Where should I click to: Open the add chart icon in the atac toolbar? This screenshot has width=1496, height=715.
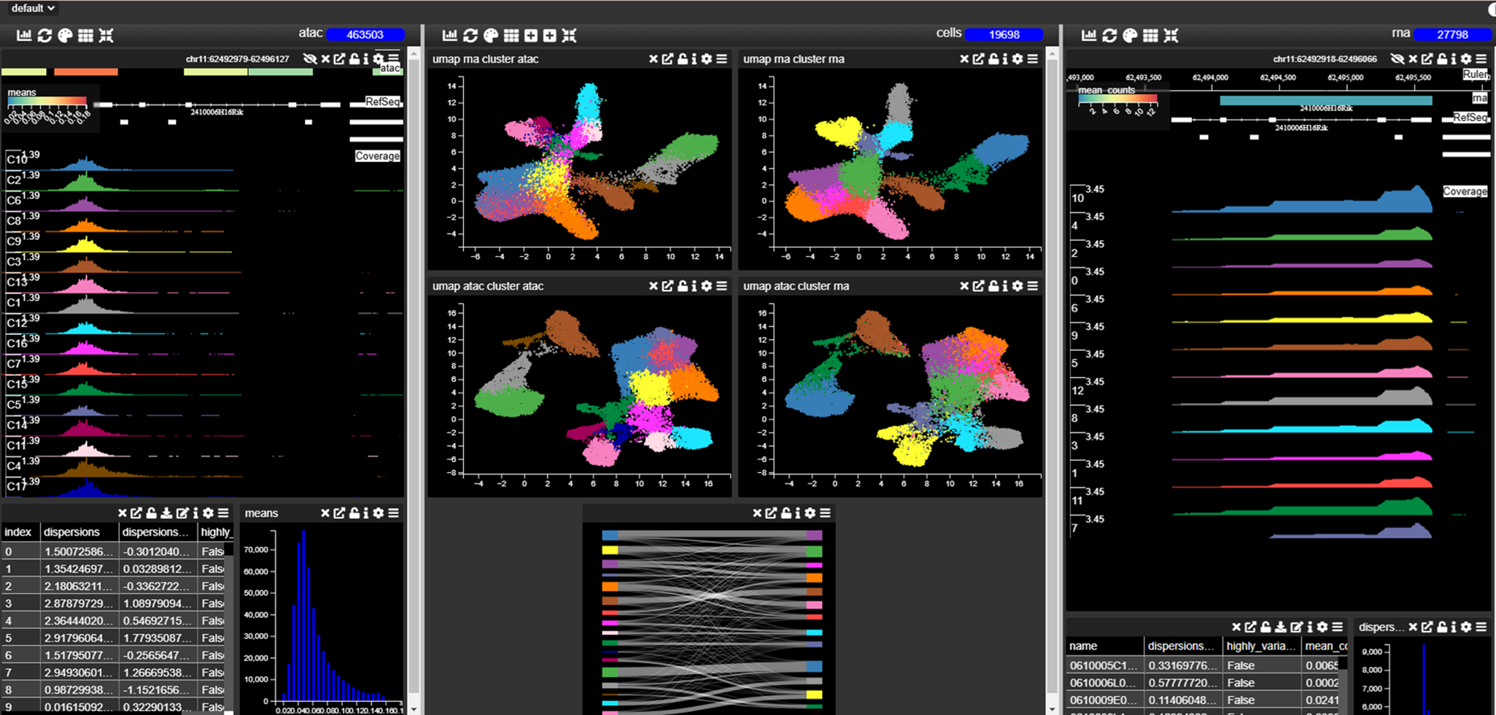23,34
